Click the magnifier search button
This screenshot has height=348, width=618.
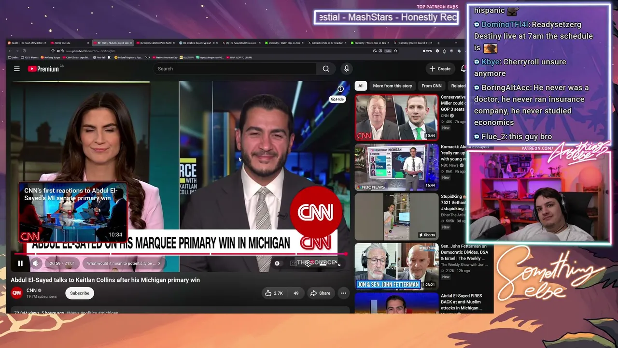[326, 69]
